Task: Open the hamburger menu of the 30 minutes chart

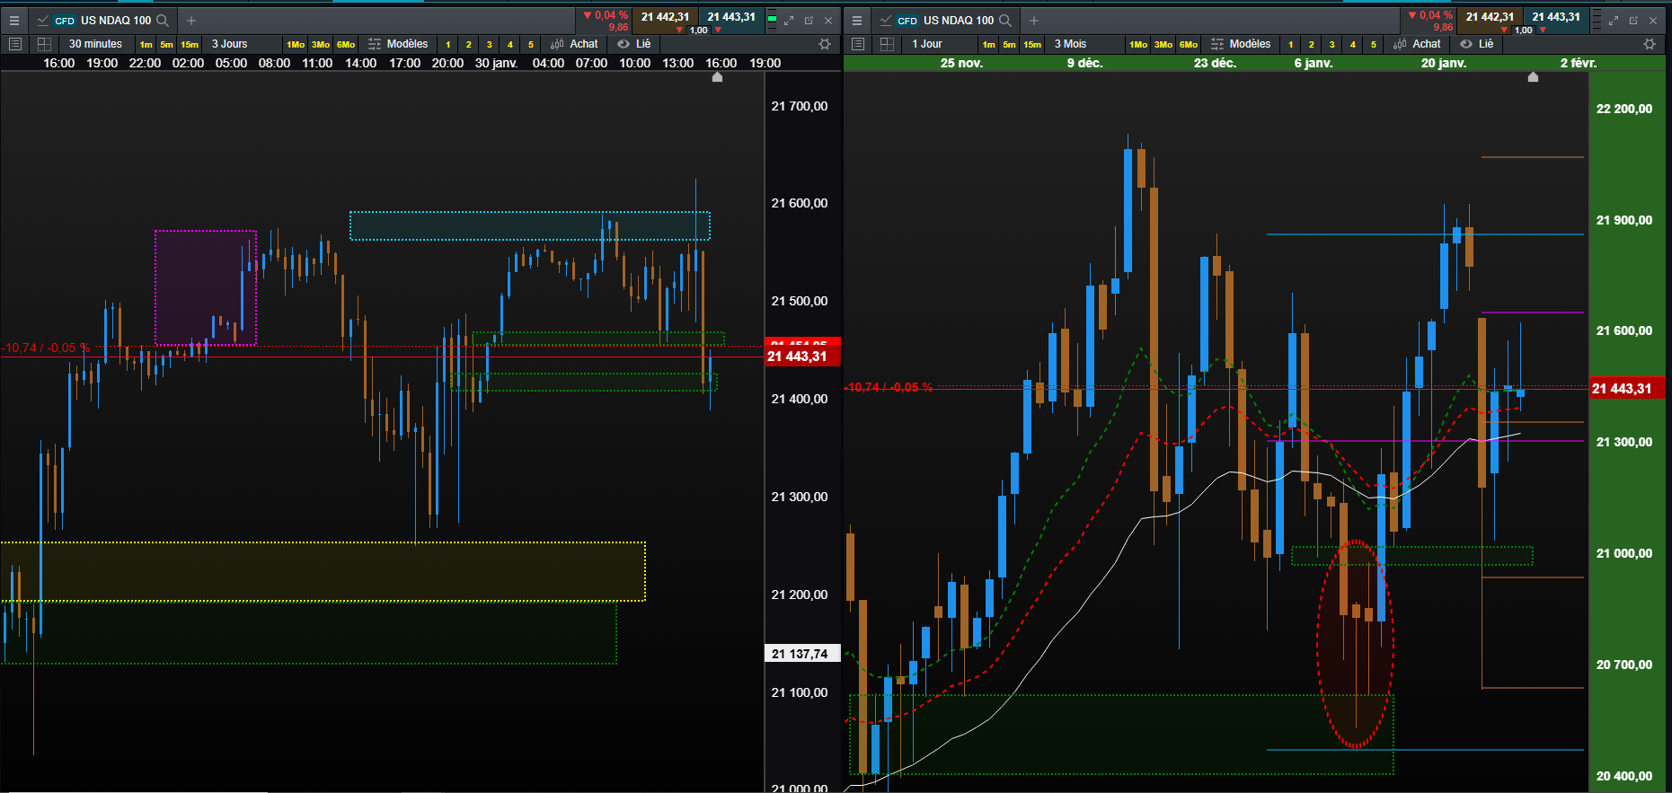Action: point(14,20)
